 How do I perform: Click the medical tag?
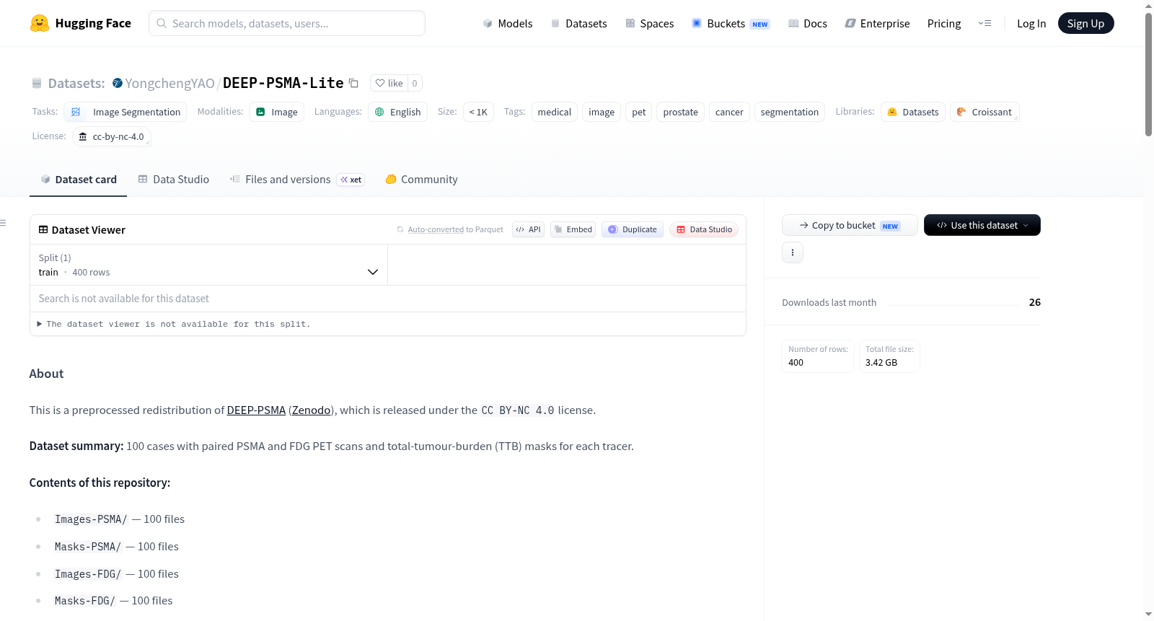click(x=555, y=112)
